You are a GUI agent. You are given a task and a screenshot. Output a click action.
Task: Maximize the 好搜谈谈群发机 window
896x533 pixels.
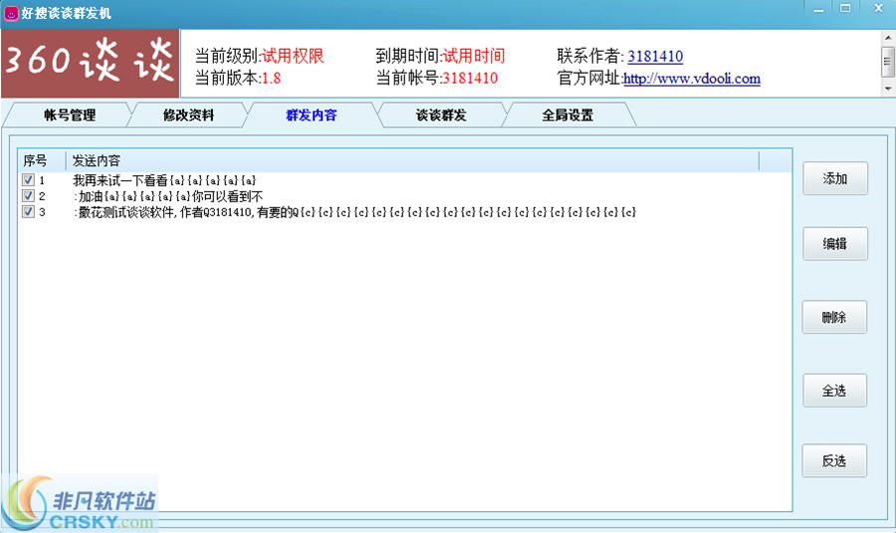click(845, 9)
